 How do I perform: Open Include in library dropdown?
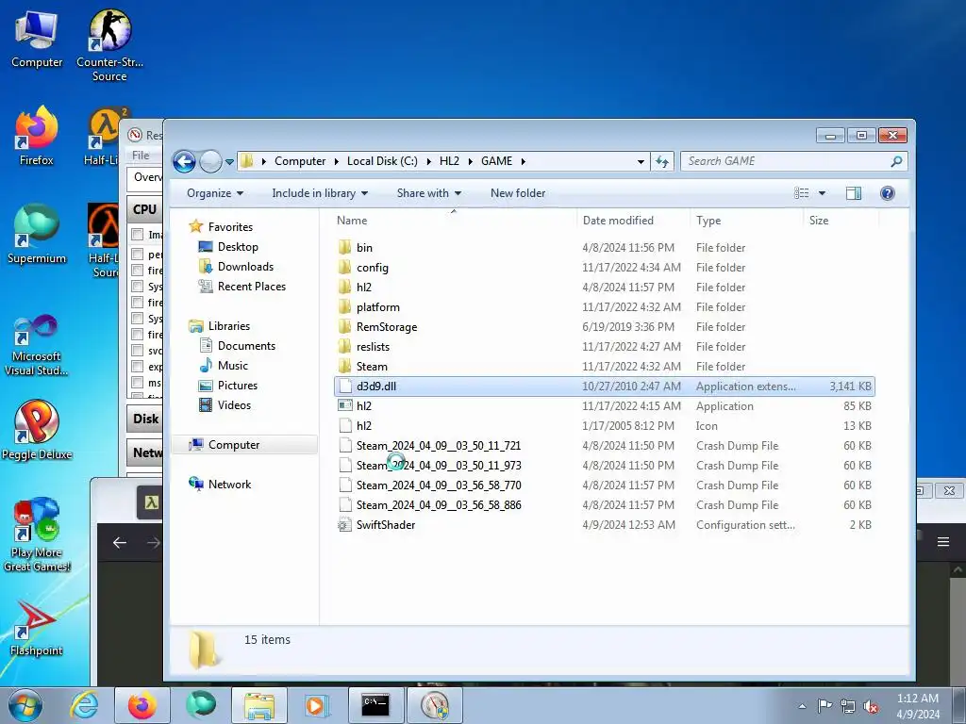pos(320,193)
